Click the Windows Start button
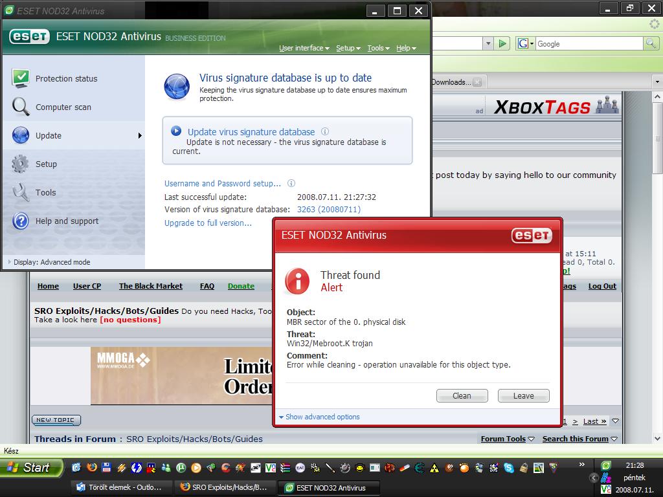The image size is (663, 497). 31,467
